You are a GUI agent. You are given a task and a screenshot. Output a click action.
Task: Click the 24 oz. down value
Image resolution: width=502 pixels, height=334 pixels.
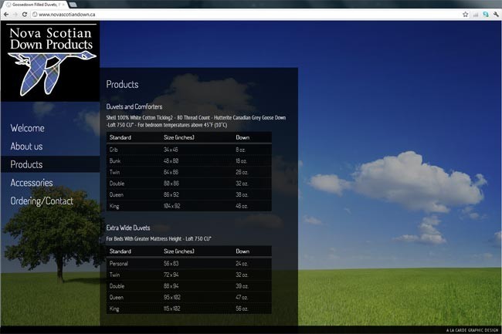click(242, 264)
